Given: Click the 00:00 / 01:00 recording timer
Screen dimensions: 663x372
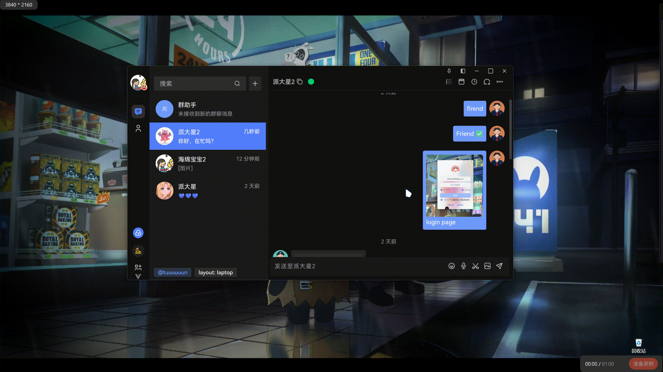Looking at the screenshot, I should [599, 364].
